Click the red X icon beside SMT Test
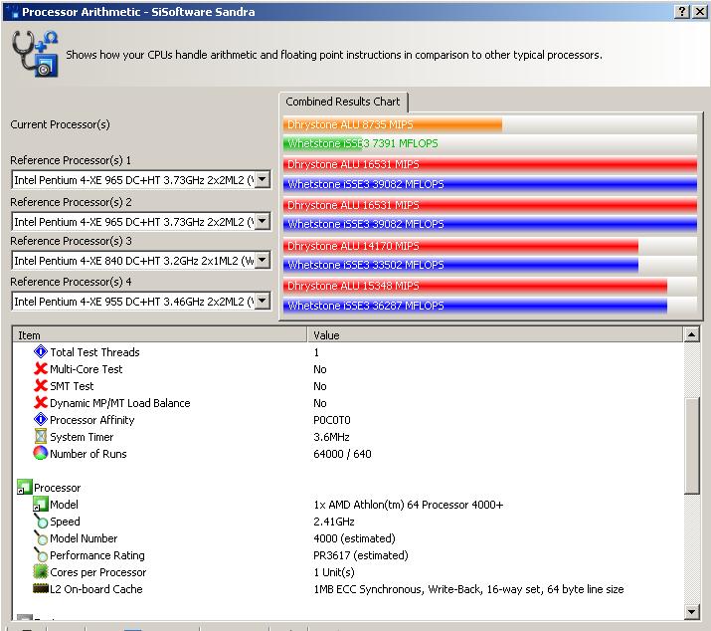The width and height of the screenshot is (711, 631). (x=41, y=385)
